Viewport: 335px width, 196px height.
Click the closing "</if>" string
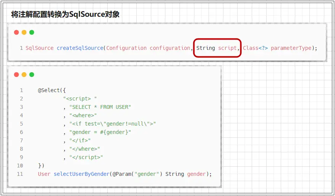click(x=80, y=140)
